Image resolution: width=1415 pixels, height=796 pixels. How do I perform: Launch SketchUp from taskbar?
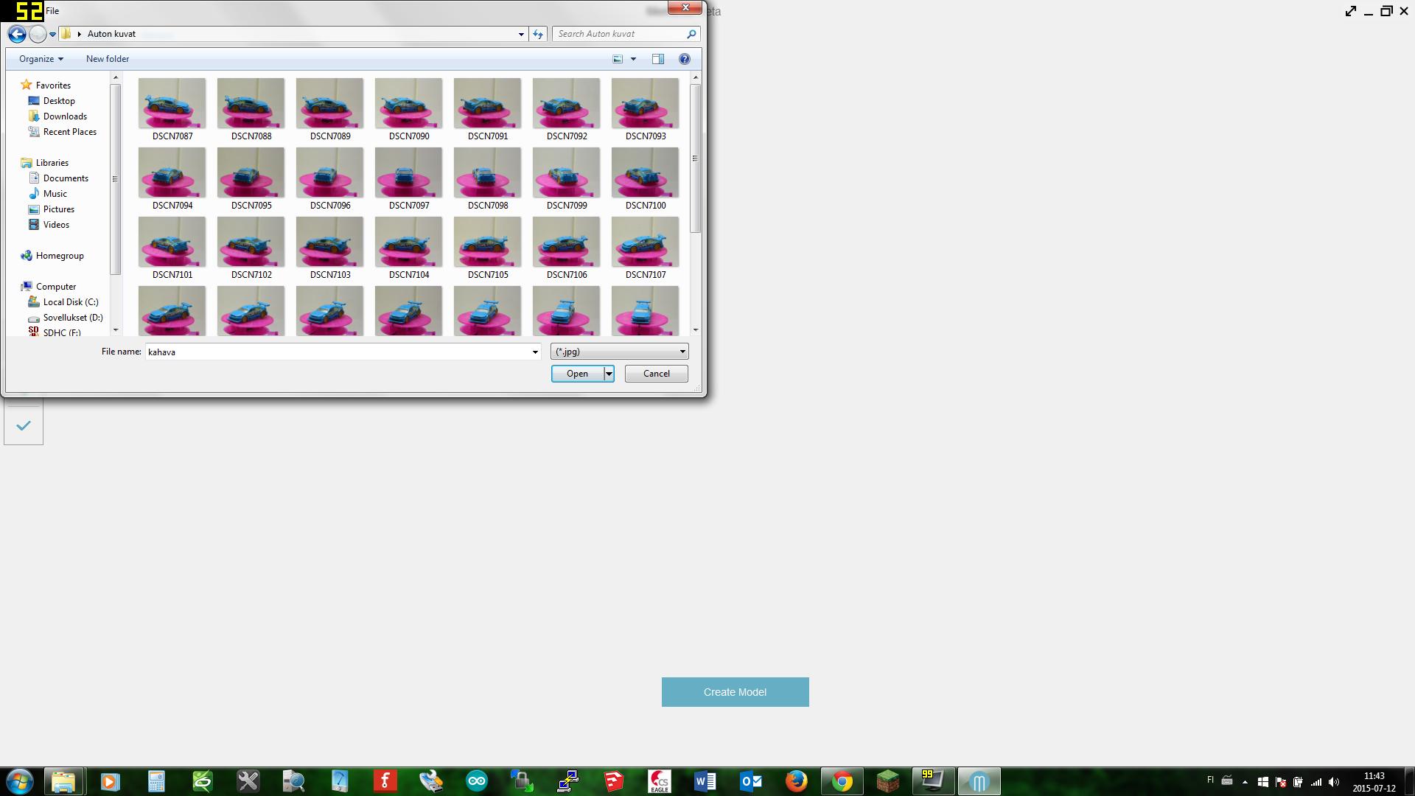point(613,781)
